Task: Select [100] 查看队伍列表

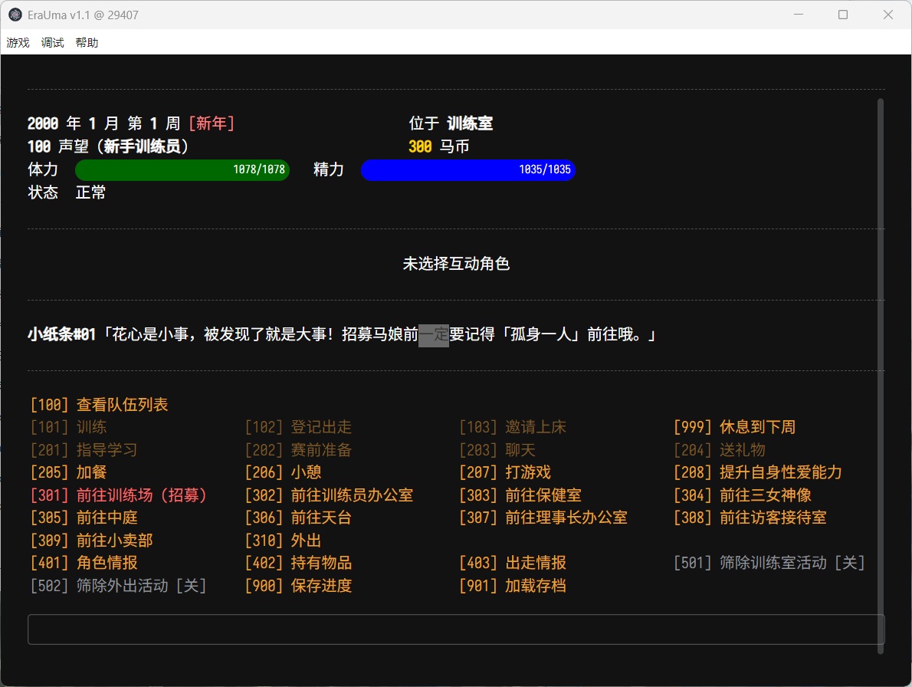Action: pos(99,405)
